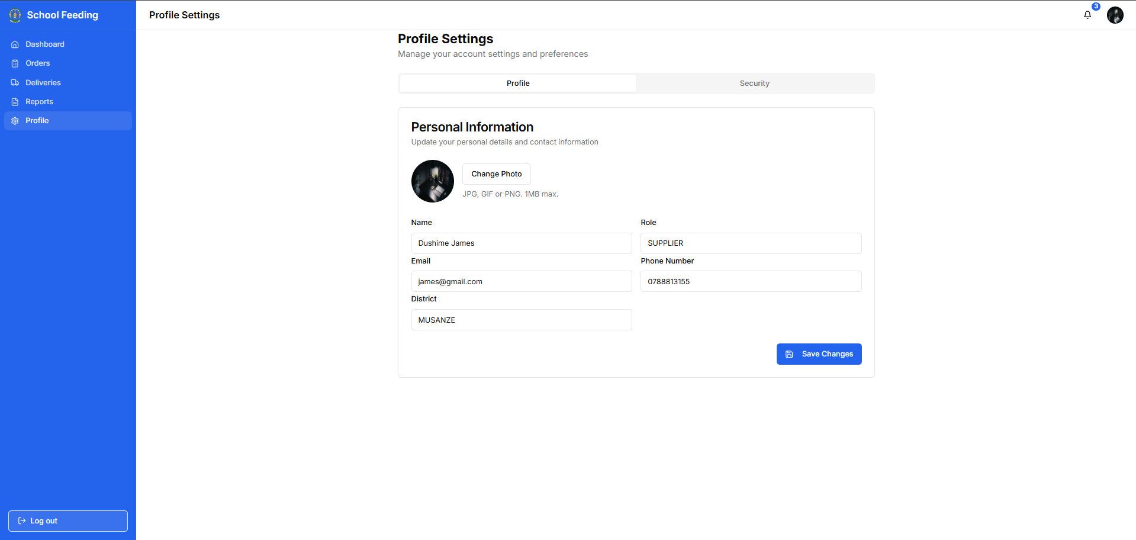This screenshot has width=1136, height=540.
Task: Click the Log out button
Action: pos(68,521)
